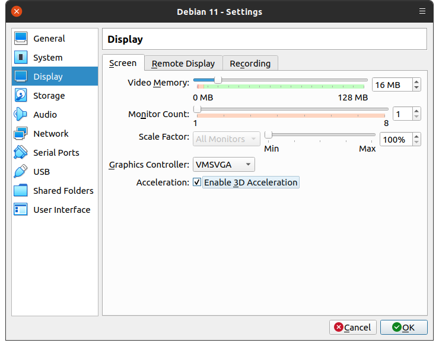Increase Video Memory with the up arrow
Screen dimensions: 439x346
(x=416, y=82)
